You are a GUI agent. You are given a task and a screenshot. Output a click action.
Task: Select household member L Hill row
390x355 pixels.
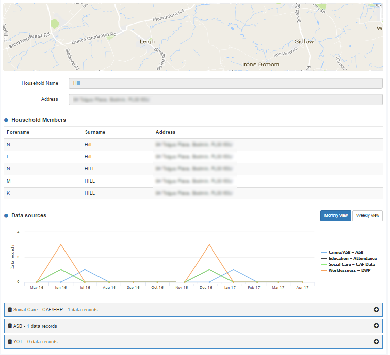point(193,157)
